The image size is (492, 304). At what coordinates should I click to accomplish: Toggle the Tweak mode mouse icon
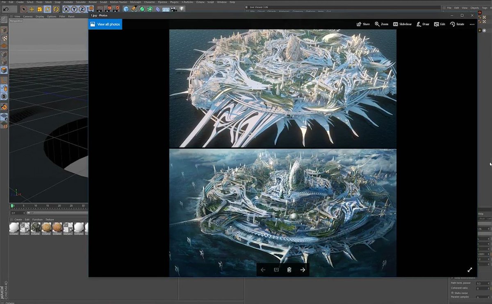[4, 88]
